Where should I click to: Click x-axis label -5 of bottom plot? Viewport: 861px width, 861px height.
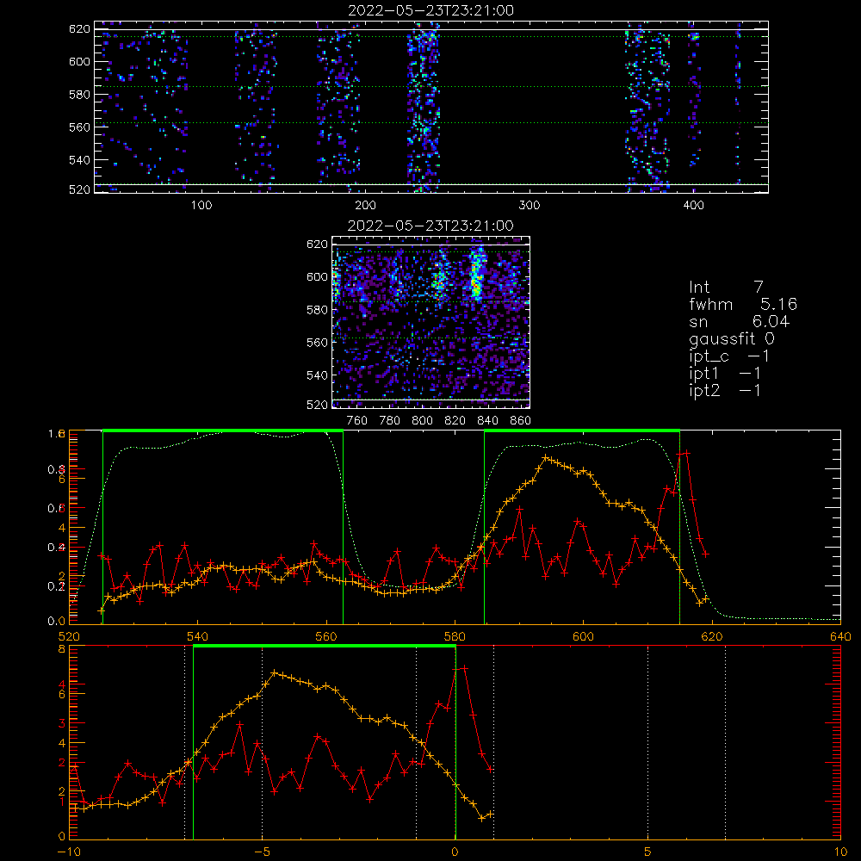click(x=262, y=852)
